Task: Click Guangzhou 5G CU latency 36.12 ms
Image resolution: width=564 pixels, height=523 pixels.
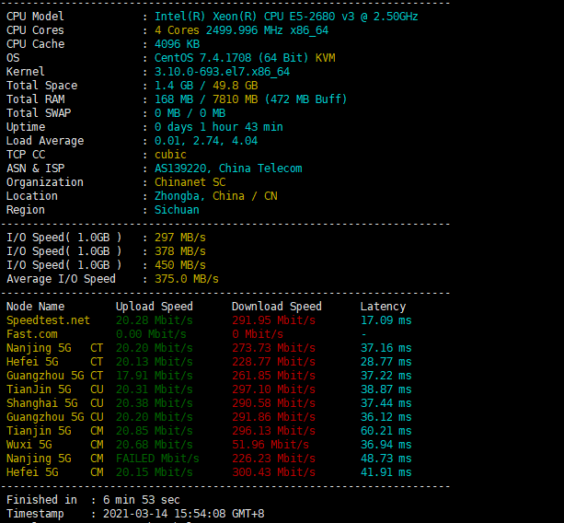Action: 386,417
